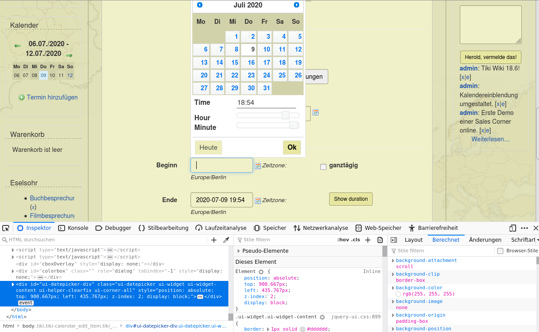
Task: Open the Weiterlesen… link
Action: [491, 139]
